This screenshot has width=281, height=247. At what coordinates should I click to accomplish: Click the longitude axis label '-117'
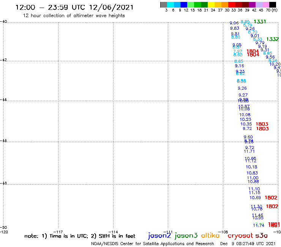(x=58, y=232)
